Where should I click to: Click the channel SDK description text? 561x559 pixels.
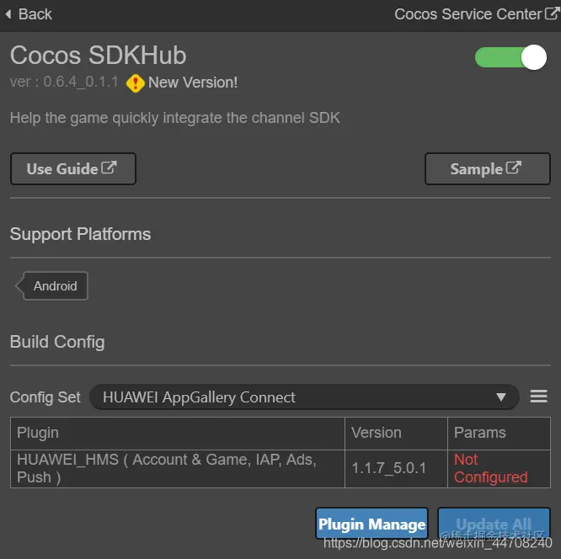pos(175,118)
